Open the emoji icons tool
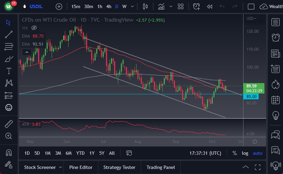Viewport: 283px width, 174px height. 9,107
